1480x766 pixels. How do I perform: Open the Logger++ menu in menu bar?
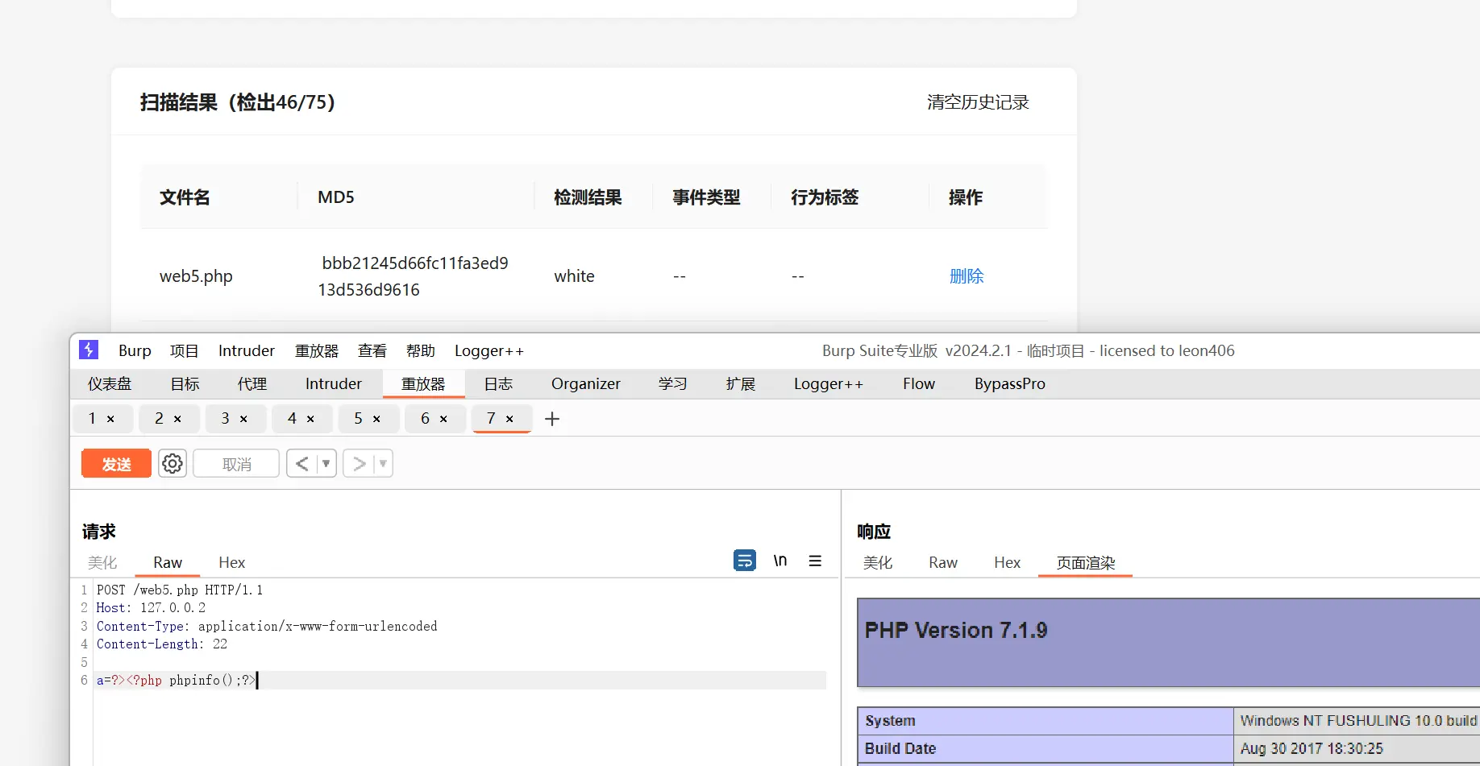coord(488,351)
